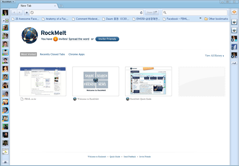Open chat with the cartoon girl avatar friend
The height and width of the screenshot is (166, 239).
click(x=5, y=69)
